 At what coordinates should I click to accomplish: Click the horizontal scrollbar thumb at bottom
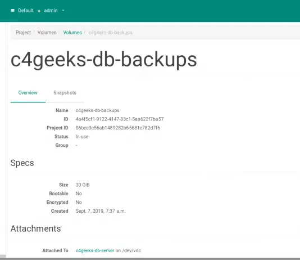(3, 257)
